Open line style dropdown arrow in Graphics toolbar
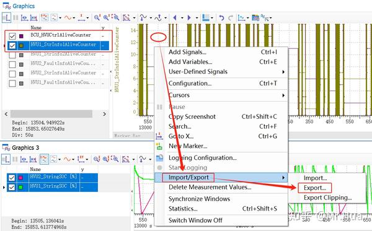This screenshot has height=231, width=372. point(74,18)
